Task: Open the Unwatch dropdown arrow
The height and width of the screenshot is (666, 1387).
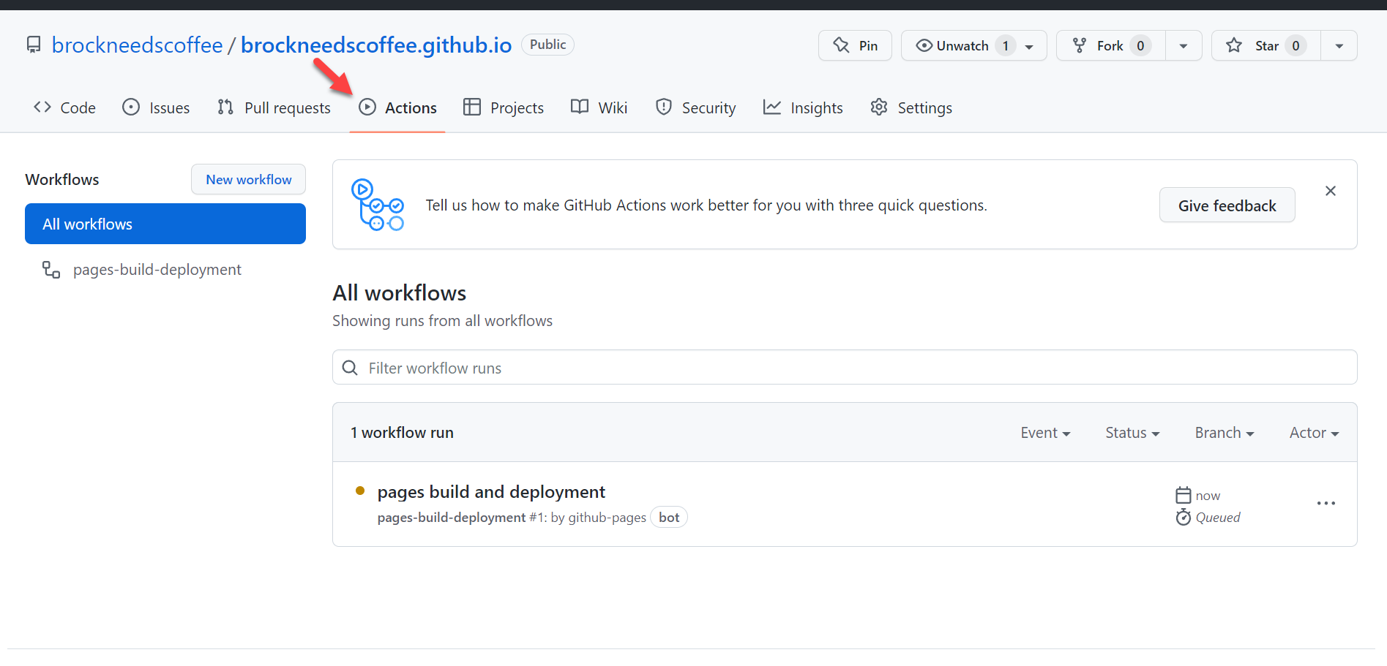Action: (1029, 46)
